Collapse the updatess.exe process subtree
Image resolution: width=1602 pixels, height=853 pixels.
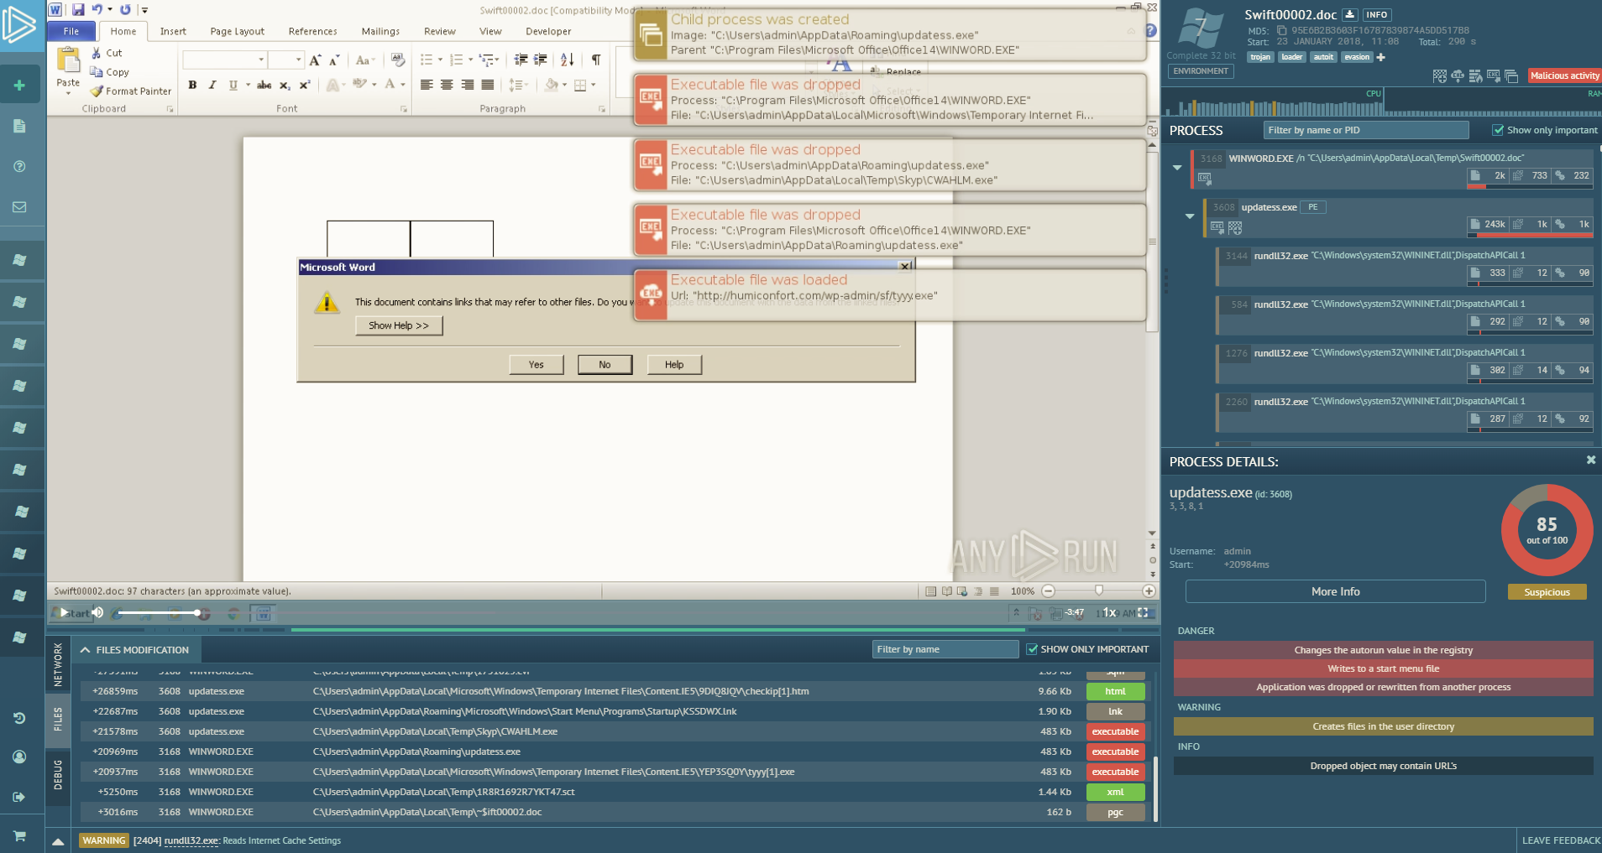(1190, 216)
